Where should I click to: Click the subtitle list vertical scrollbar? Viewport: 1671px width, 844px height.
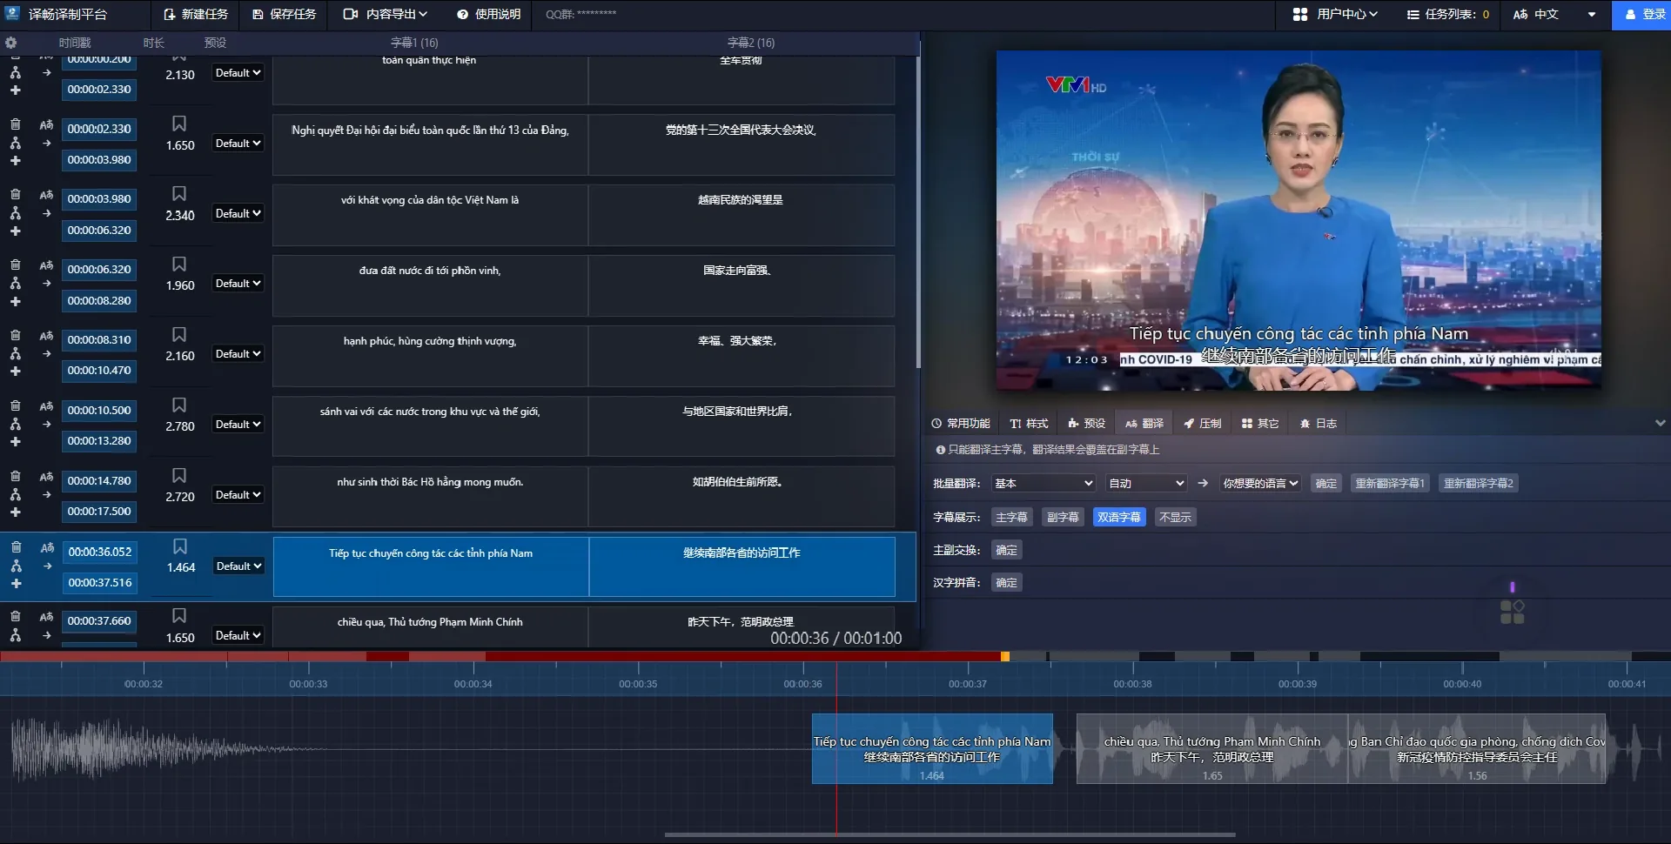(x=918, y=213)
